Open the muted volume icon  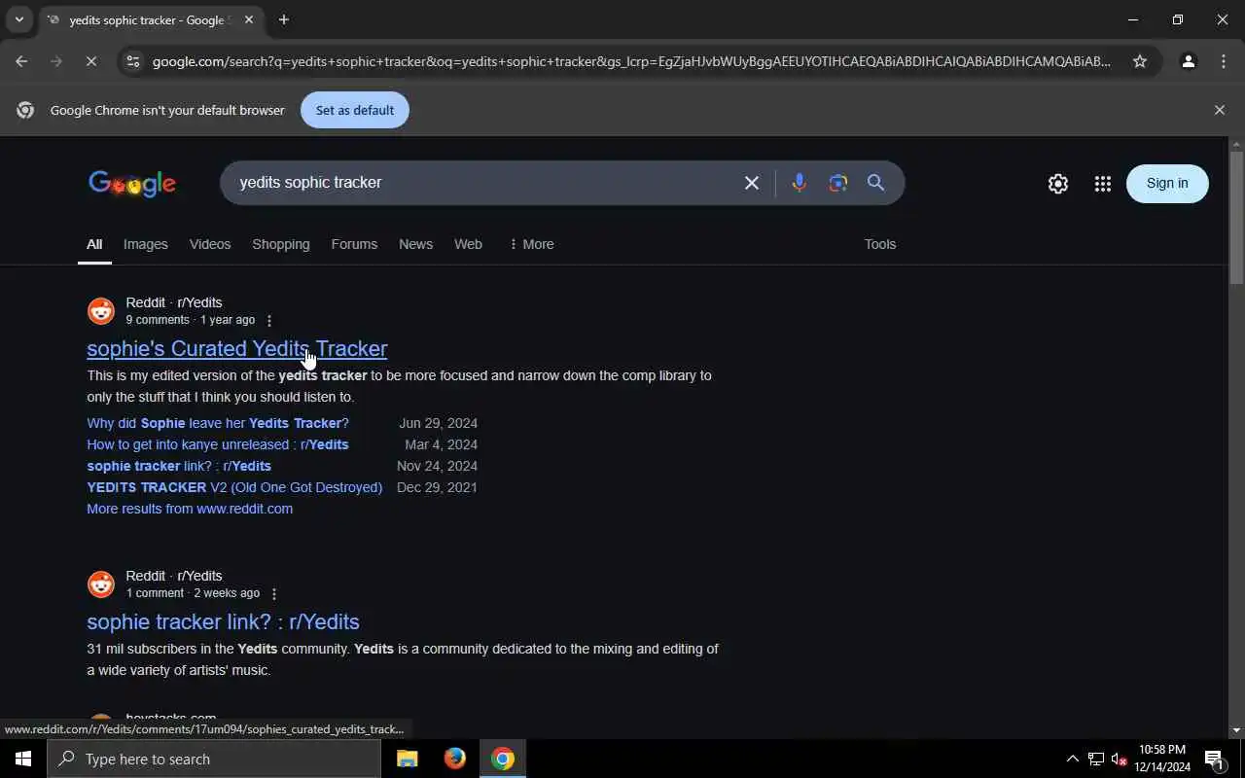pyautogui.click(x=1119, y=759)
